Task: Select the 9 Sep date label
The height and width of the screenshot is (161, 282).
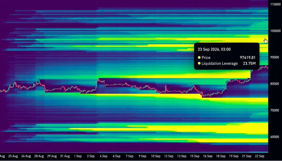Action: [x=142, y=156]
